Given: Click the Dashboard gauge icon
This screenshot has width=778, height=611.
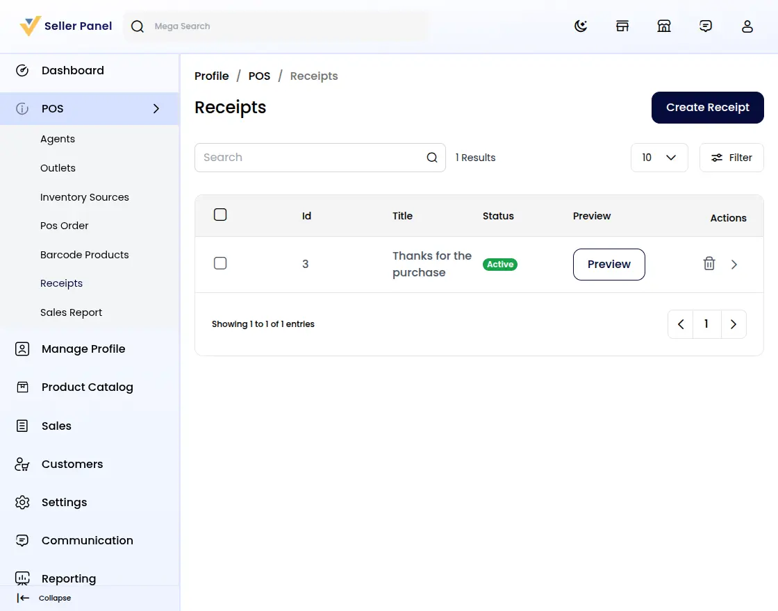Looking at the screenshot, I should click(x=22, y=70).
